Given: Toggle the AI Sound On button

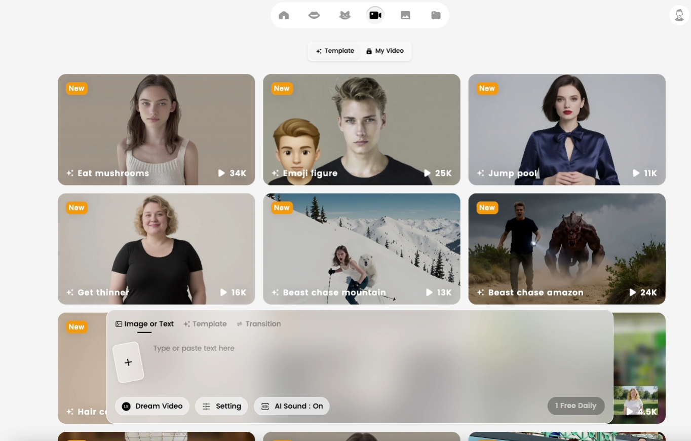Looking at the screenshot, I should pyautogui.click(x=291, y=406).
